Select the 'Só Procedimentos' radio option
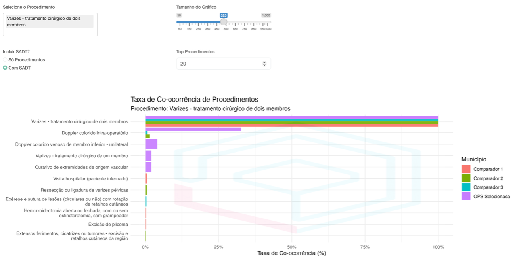The height and width of the screenshot is (261, 517). click(5, 60)
